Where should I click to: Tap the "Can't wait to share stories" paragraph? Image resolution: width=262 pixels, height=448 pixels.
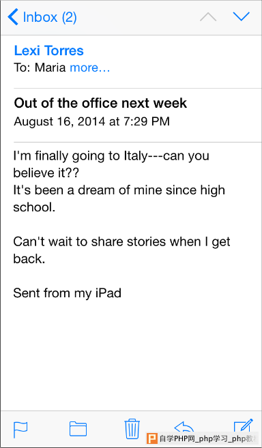(121, 250)
